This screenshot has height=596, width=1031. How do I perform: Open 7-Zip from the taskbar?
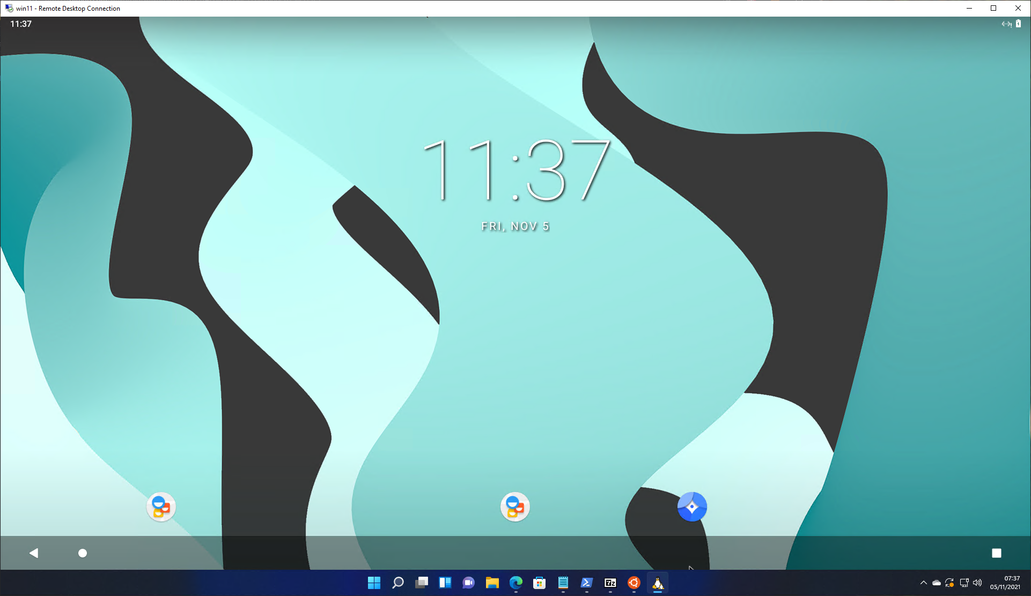tap(610, 584)
